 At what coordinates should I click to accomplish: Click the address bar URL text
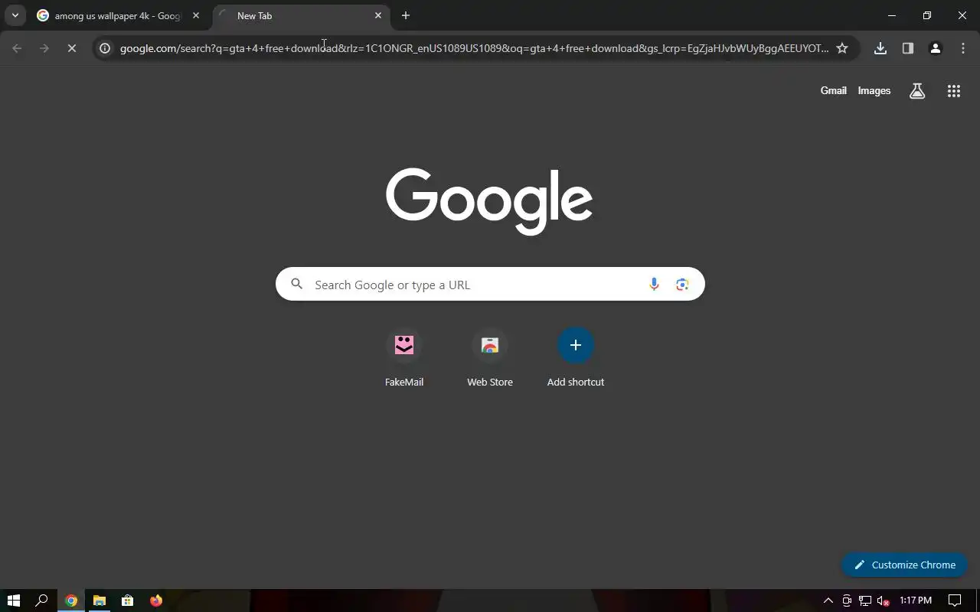pyautogui.click(x=474, y=48)
